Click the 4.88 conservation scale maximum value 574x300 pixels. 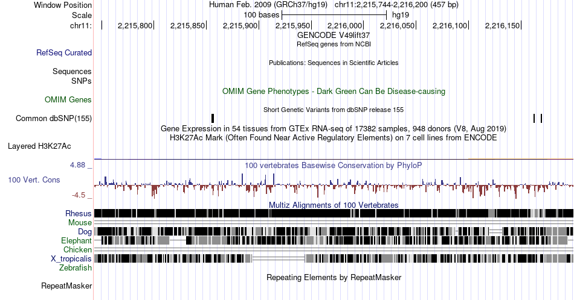click(77, 165)
